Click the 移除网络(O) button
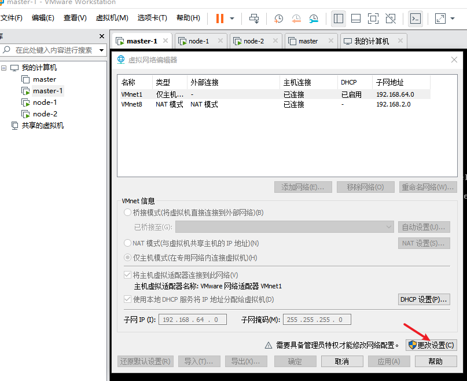The width and height of the screenshot is (467, 381). (x=365, y=187)
